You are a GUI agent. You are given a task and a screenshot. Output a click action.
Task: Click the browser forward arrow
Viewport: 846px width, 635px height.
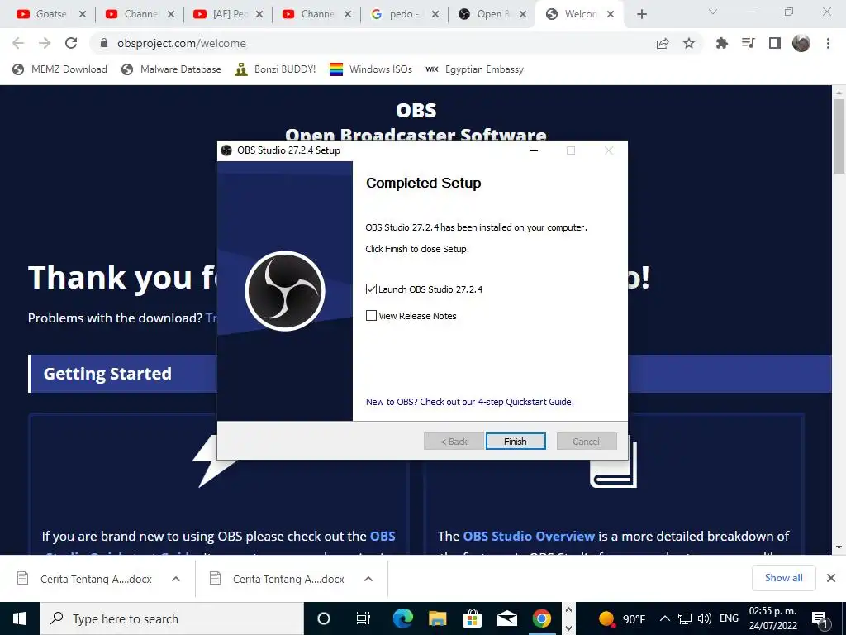coord(45,43)
